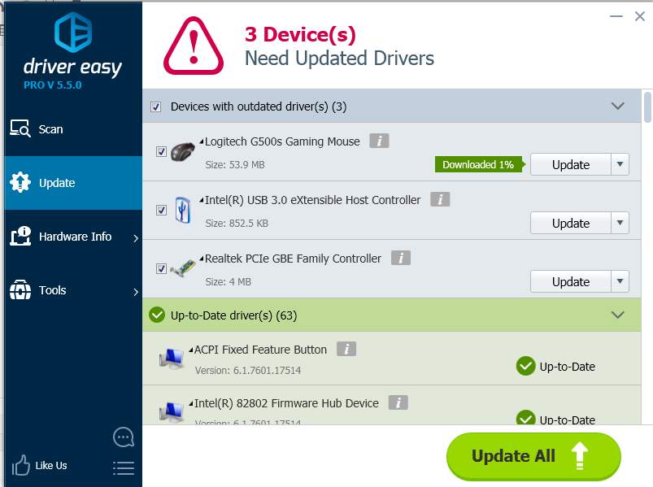This screenshot has width=653, height=487.
Task: Collapse the outdated drivers section chevron
Action: [x=617, y=106]
